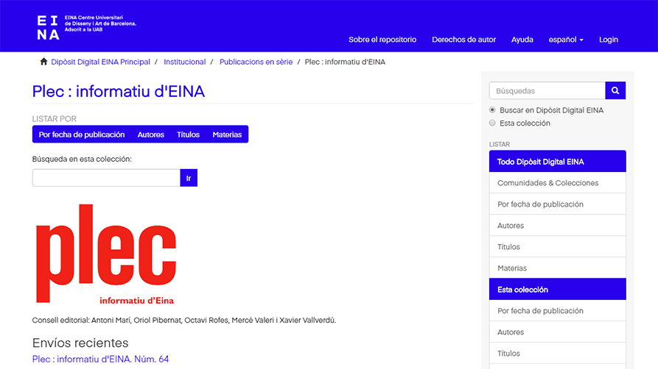Screen dimensions: 658x369
Task: Open the español language dropdown
Action: click(566, 40)
